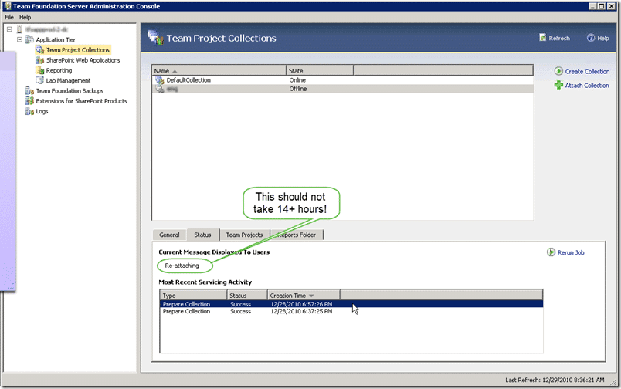Sort servicing activity by Creation Time

[x=304, y=296]
